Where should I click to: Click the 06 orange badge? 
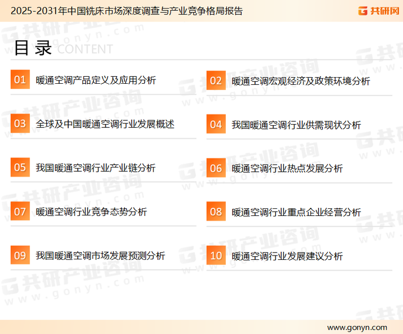point(216,169)
